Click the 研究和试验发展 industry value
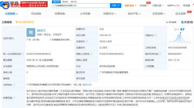The width and height of the screenshot is (194, 108). pos(107,66)
